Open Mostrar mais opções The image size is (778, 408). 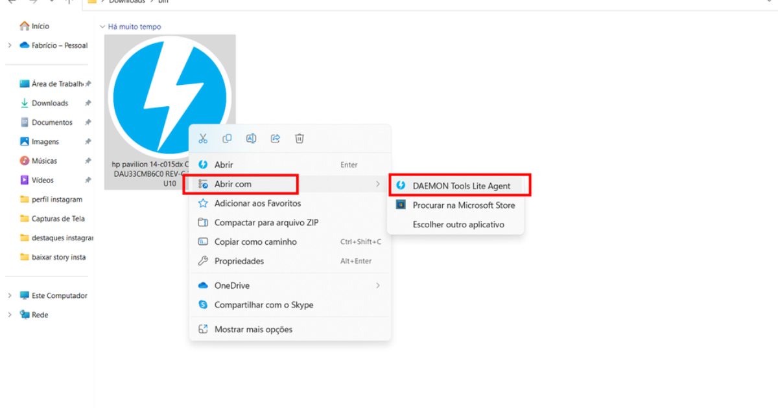[253, 329]
